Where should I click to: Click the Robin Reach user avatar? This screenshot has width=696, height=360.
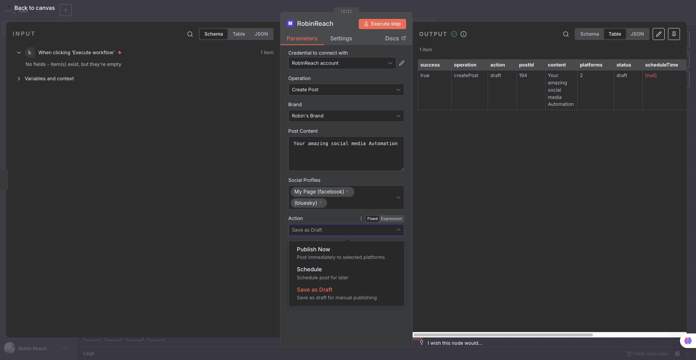[9, 348]
